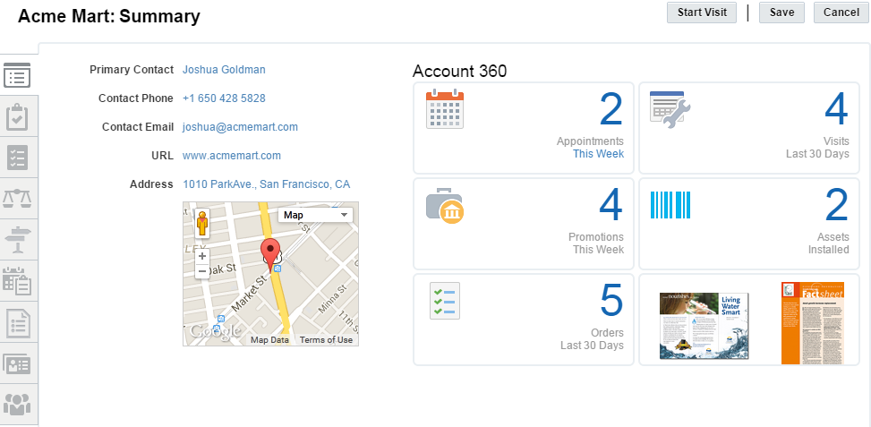Zoom out on the map

coord(202,271)
